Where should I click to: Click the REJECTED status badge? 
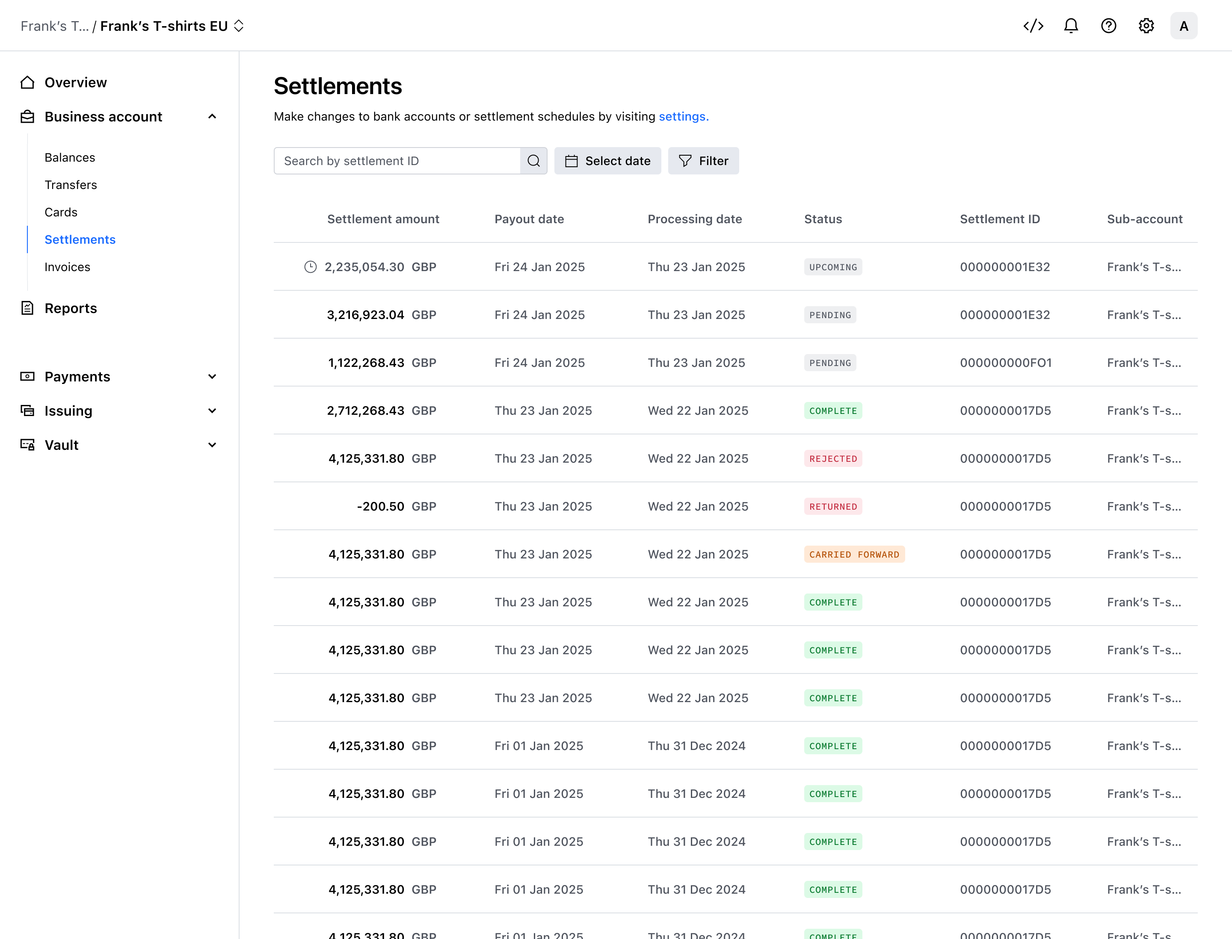coord(833,458)
